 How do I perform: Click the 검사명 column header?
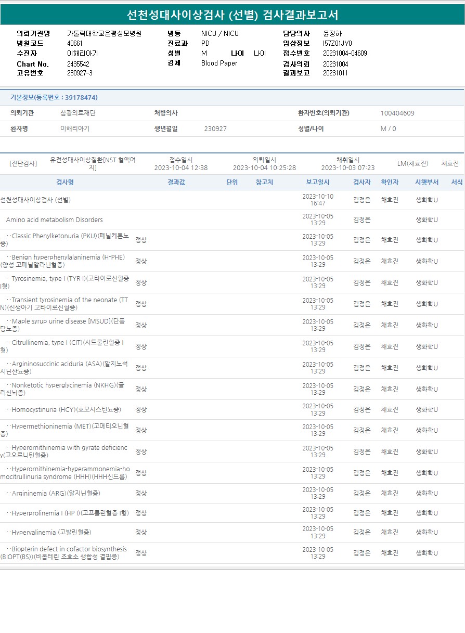click(x=65, y=183)
